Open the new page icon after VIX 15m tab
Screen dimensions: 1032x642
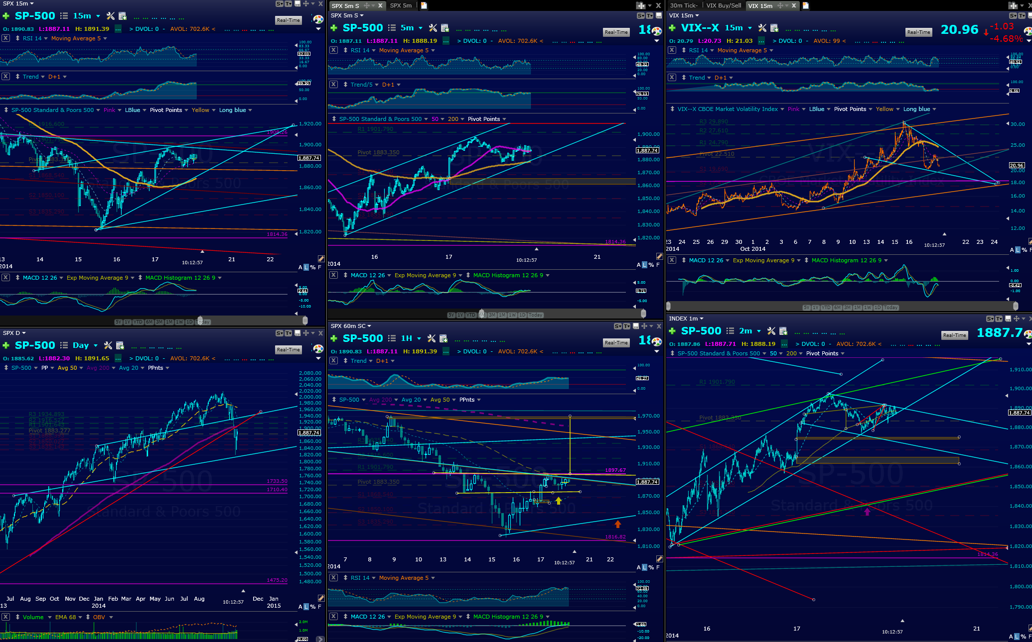[x=805, y=5]
